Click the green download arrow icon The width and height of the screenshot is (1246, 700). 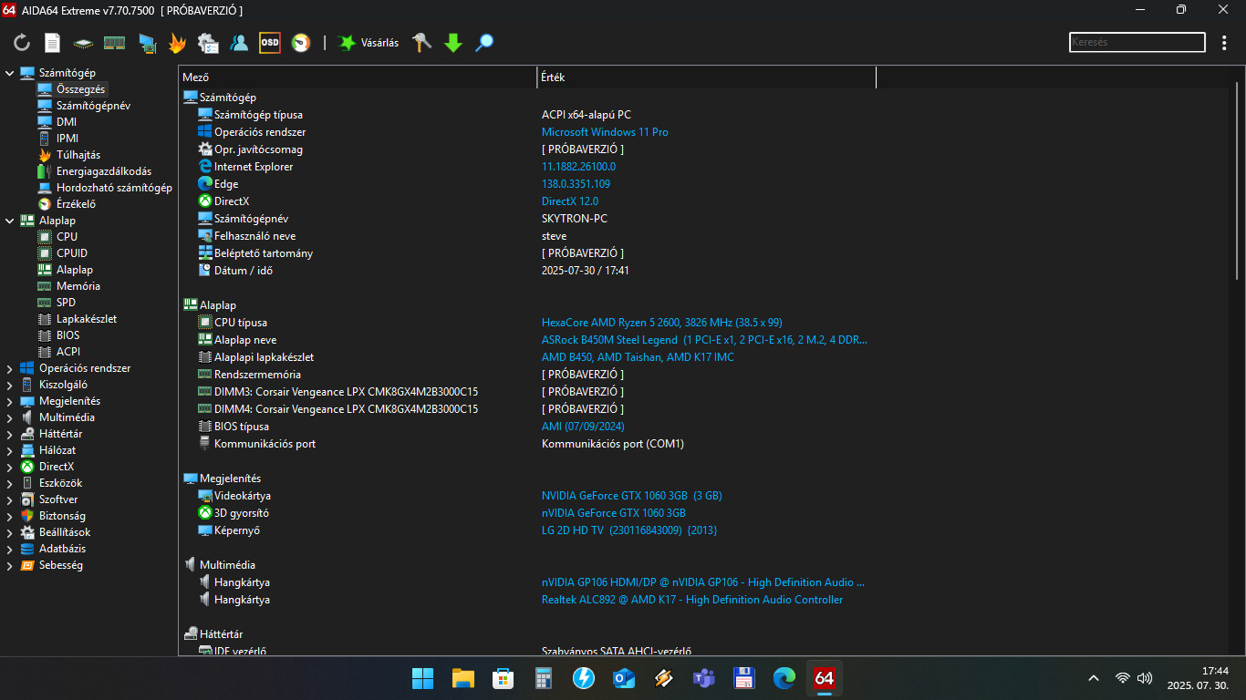tap(453, 43)
